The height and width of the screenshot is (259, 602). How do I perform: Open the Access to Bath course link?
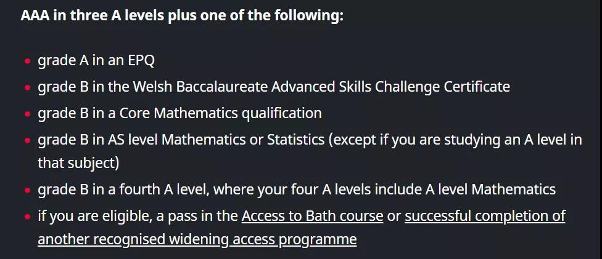pyautogui.click(x=312, y=216)
